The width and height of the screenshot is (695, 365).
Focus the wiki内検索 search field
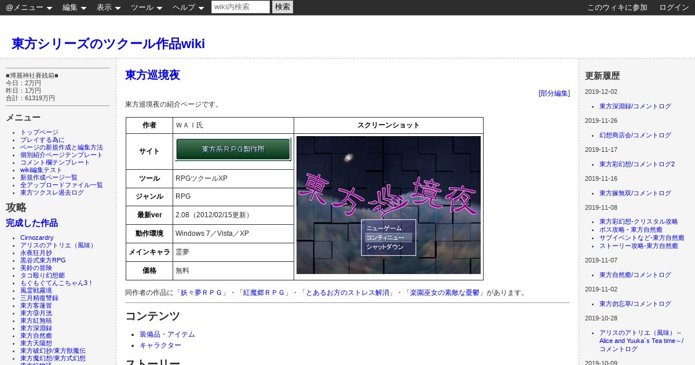coord(240,7)
